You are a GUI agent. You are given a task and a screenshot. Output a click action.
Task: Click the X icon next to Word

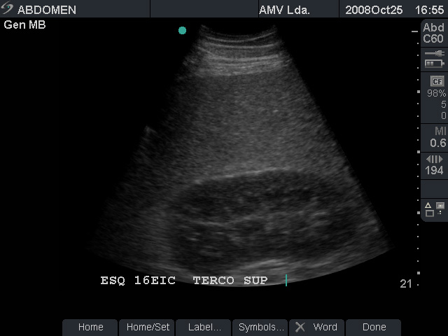300,327
